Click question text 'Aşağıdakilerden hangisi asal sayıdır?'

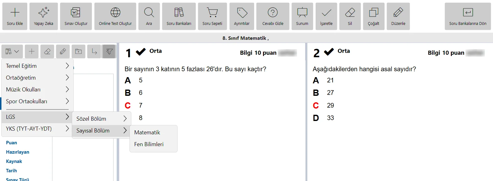tap(364, 69)
